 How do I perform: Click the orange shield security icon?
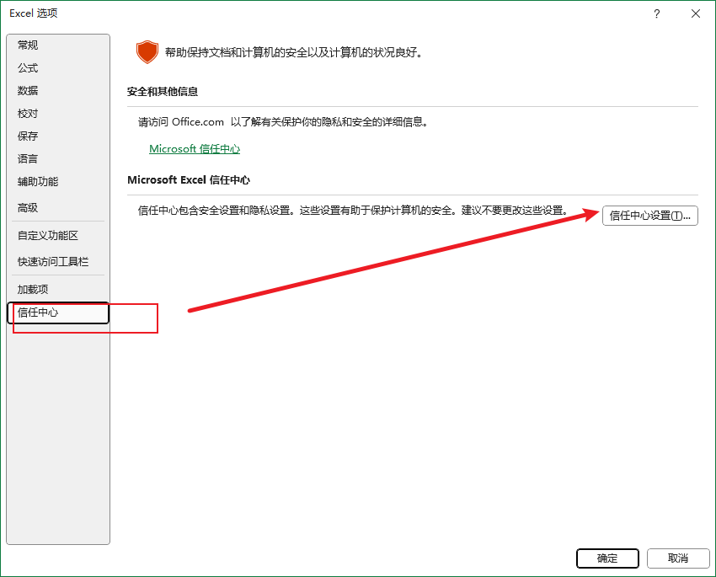click(x=147, y=52)
